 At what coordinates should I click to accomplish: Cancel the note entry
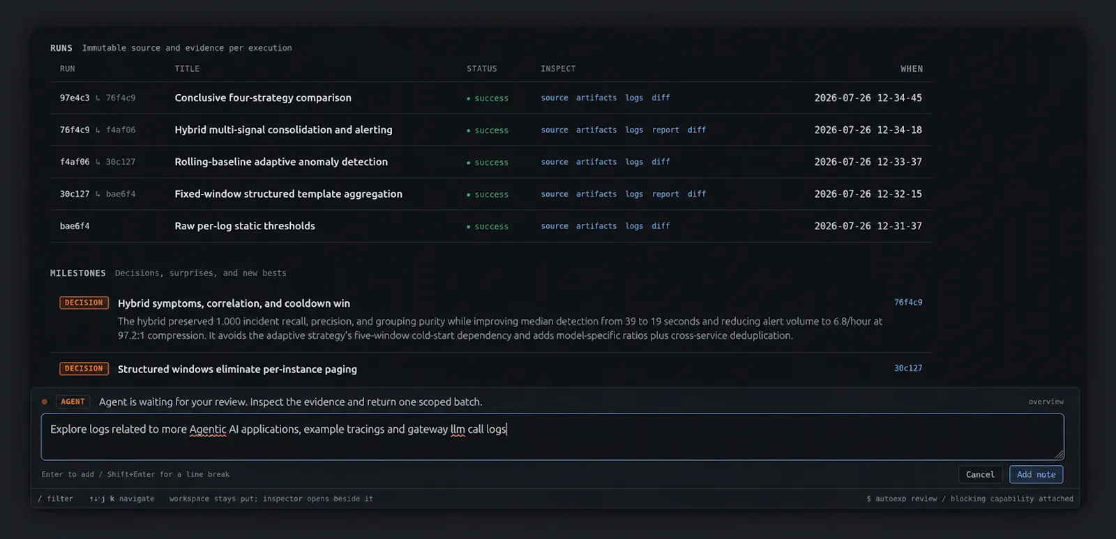(x=980, y=474)
